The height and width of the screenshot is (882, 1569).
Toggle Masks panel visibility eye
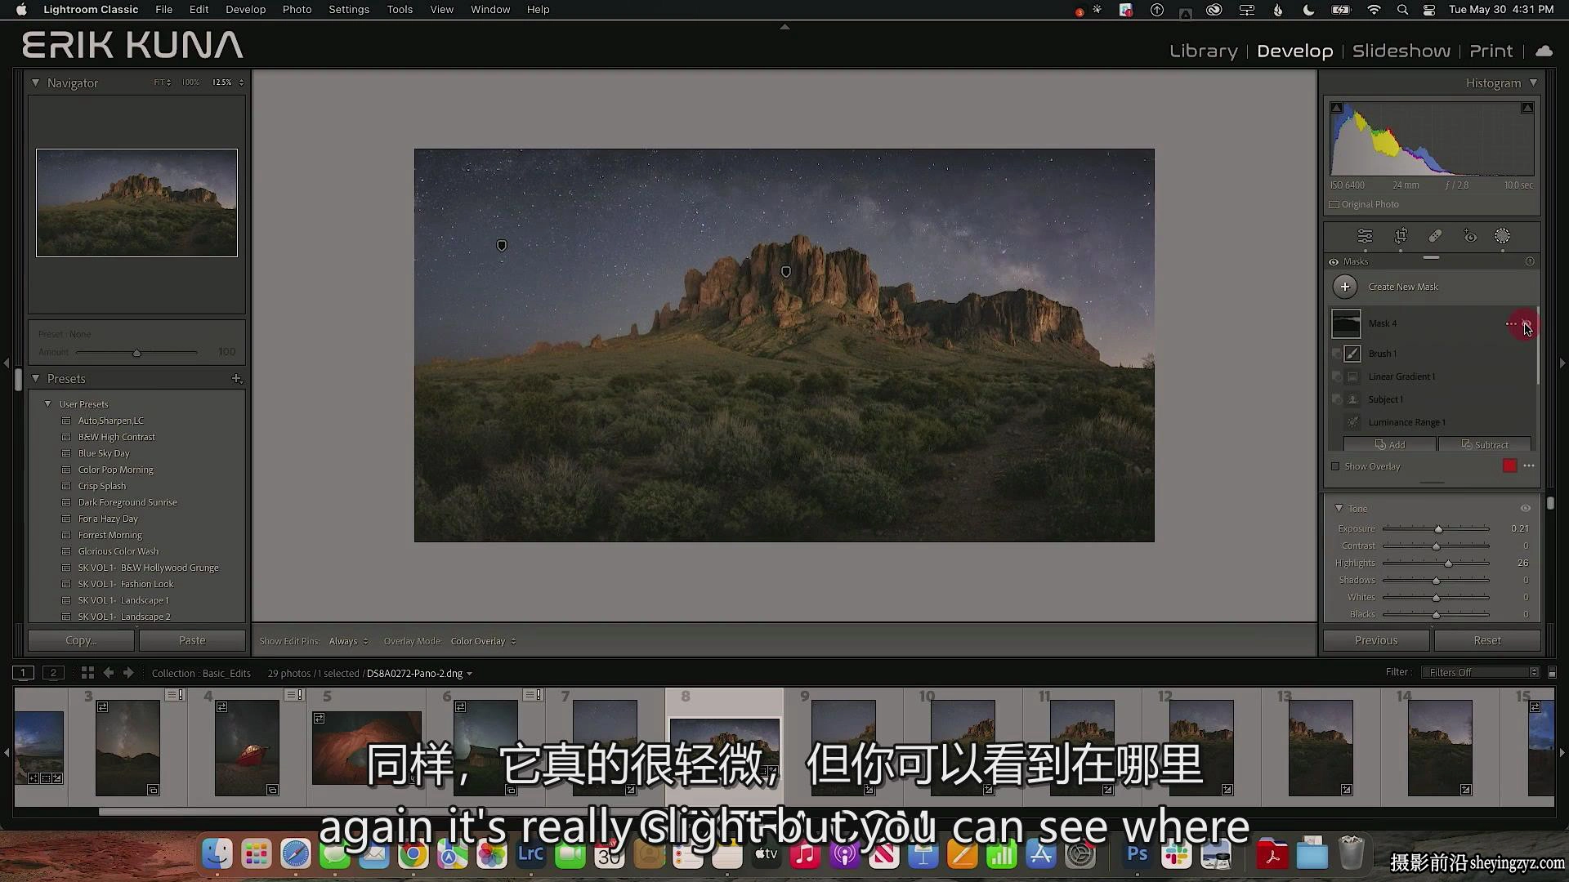[x=1334, y=262]
